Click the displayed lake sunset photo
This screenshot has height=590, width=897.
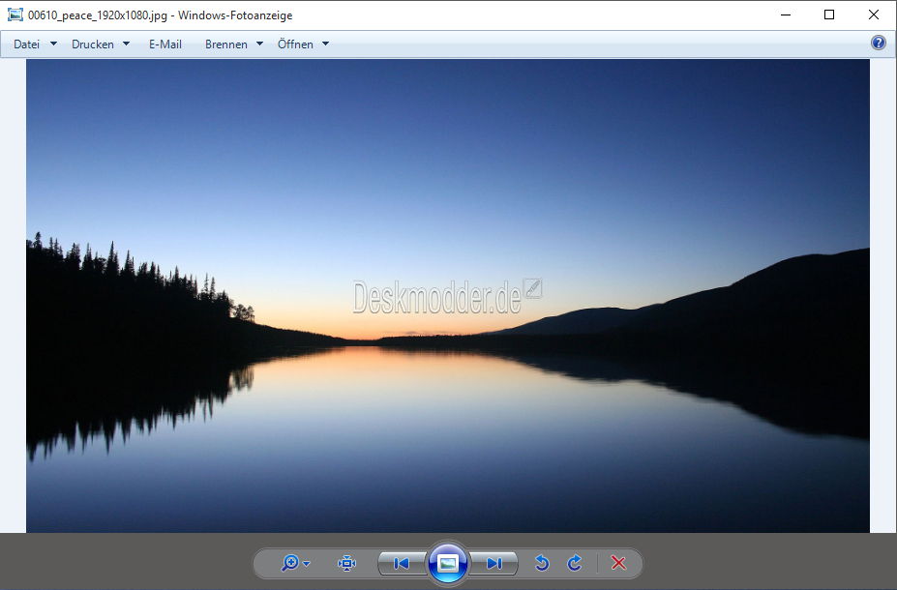pos(448,296)
